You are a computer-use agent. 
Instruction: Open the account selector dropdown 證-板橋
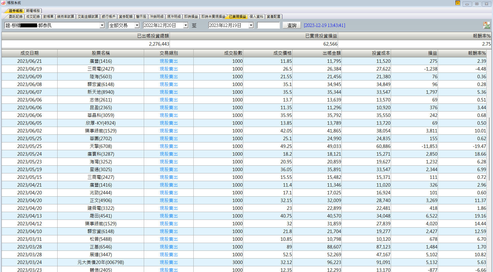pyautogui.click(x=102, y=25)
